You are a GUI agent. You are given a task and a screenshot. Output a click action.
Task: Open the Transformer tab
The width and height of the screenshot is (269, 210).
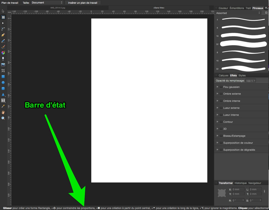[226, 183]
